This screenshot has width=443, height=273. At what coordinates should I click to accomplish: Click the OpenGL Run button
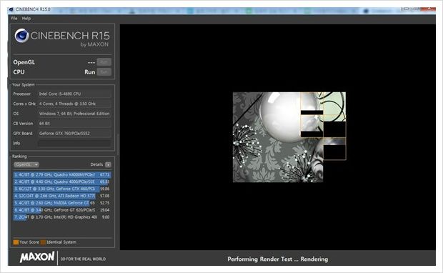pos(104,62)
